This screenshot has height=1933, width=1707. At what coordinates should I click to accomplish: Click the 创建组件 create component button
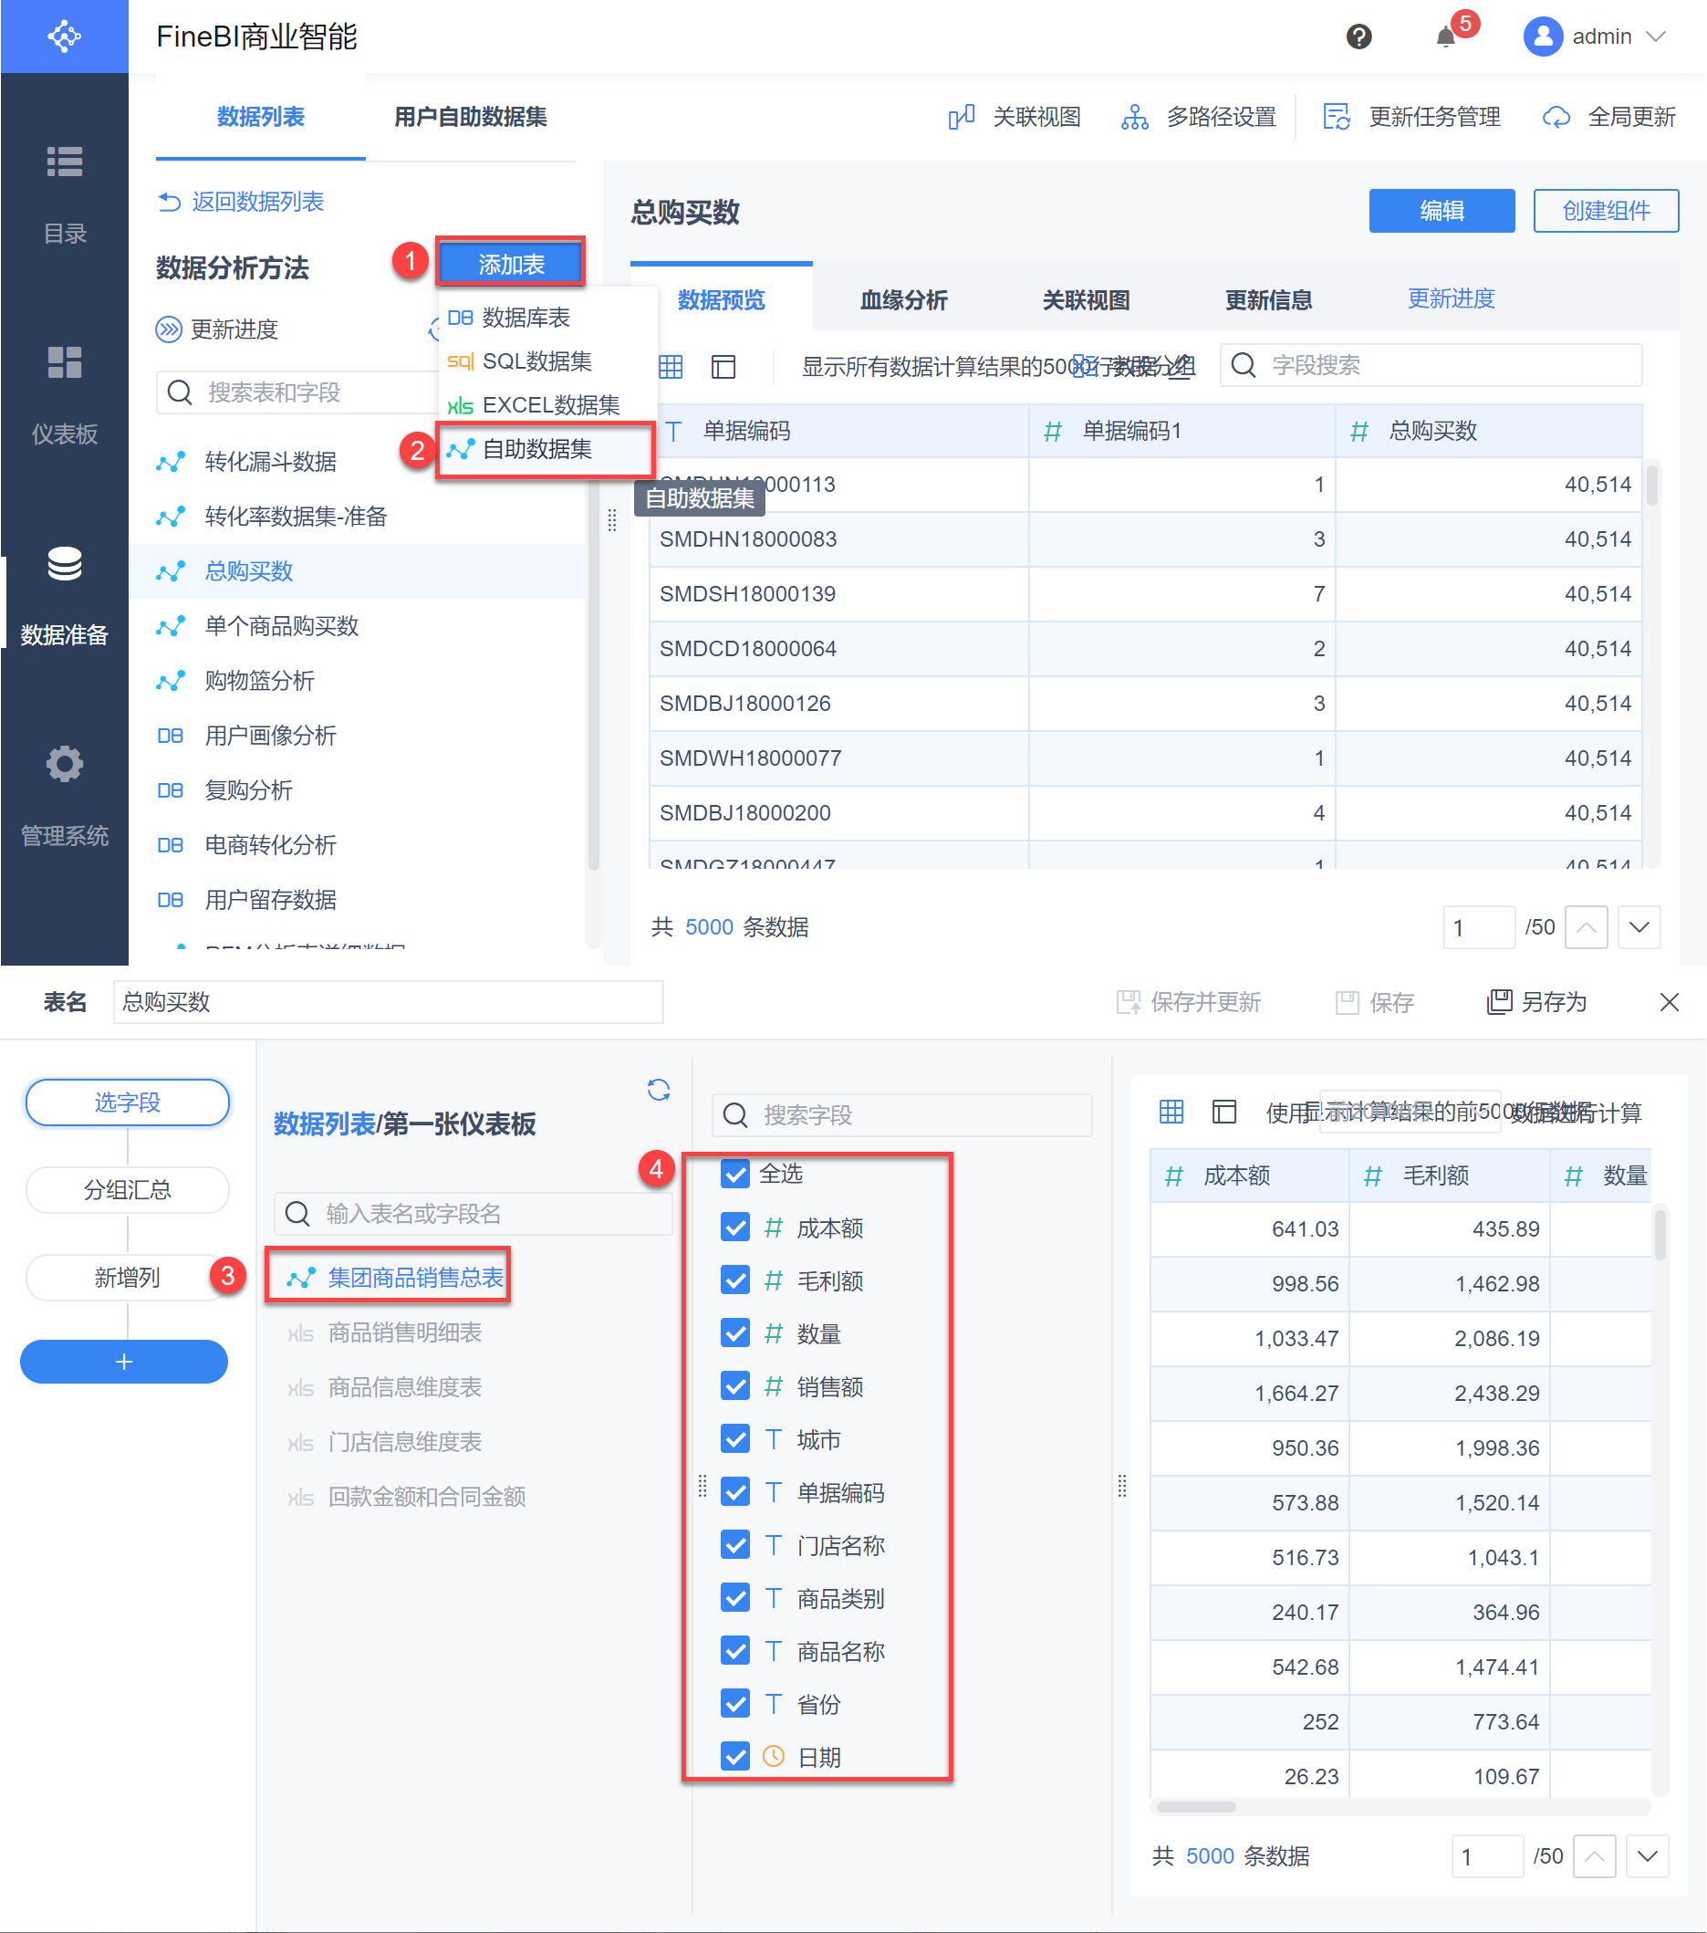[x=1606, y=210]
